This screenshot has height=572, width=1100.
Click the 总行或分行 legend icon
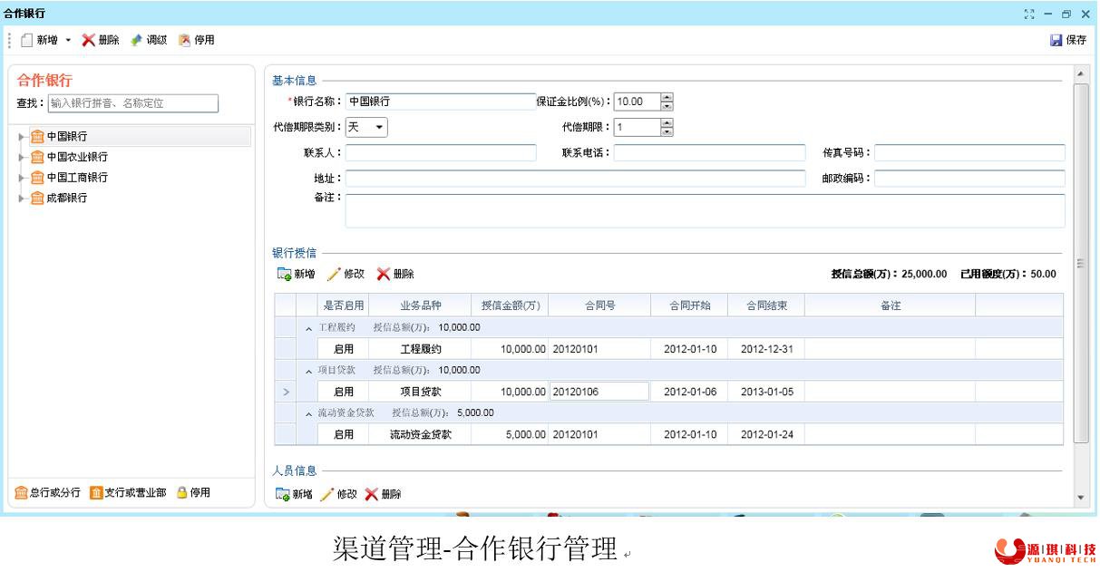click(x=22, y=492)
